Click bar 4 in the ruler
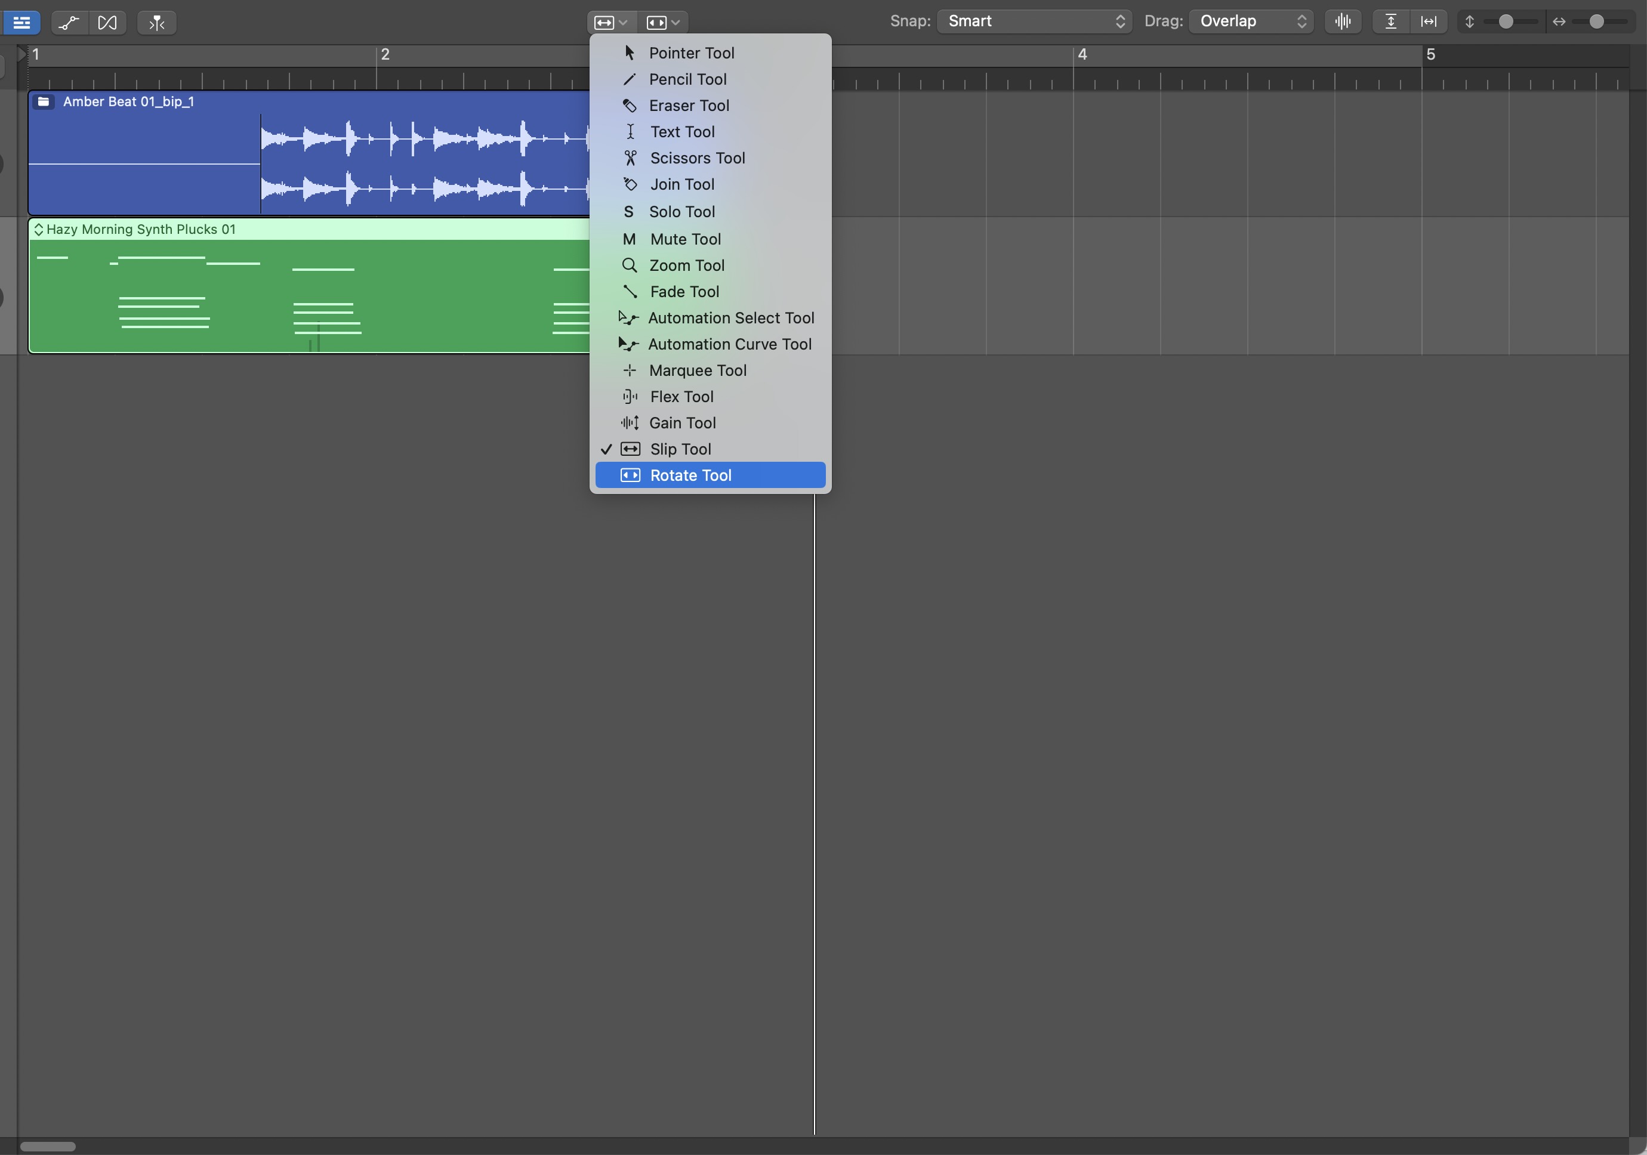 coord(1082,54)
